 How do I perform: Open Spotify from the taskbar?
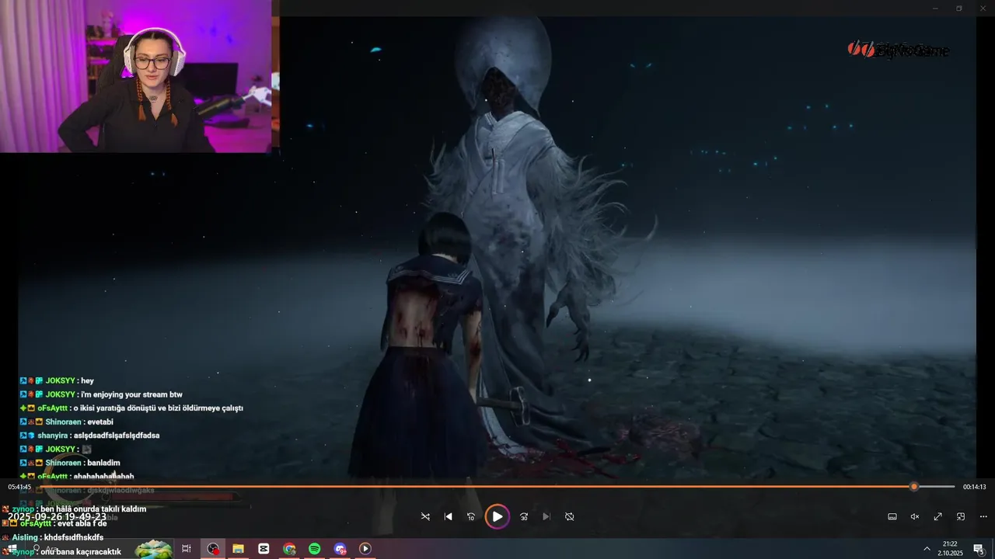pos(315,549)
